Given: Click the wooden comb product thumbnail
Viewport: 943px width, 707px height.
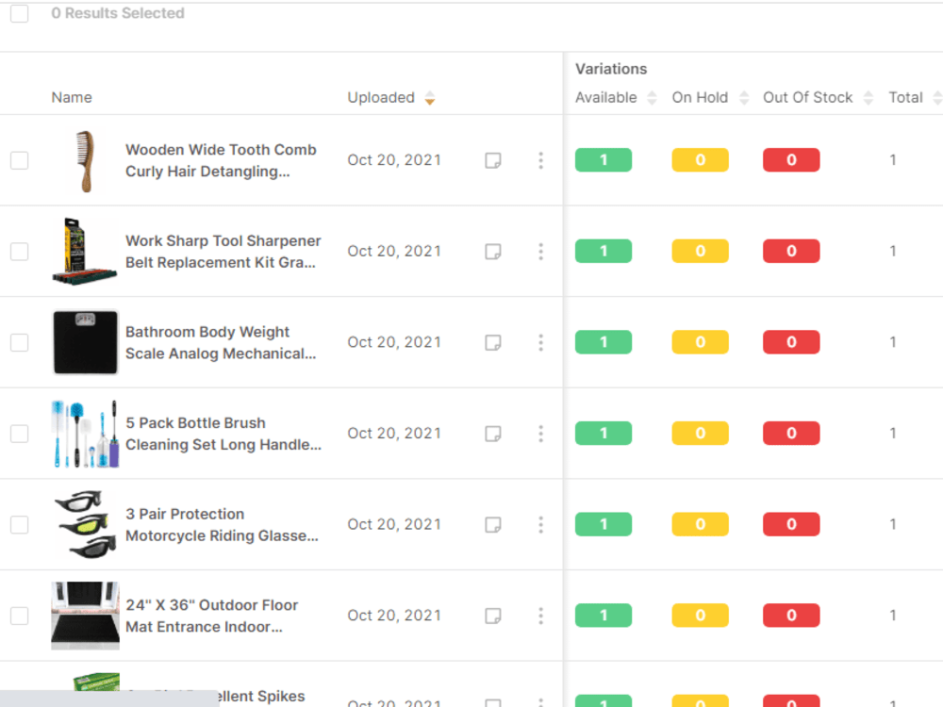Looking at the screenshot, I should click(86, 161).
